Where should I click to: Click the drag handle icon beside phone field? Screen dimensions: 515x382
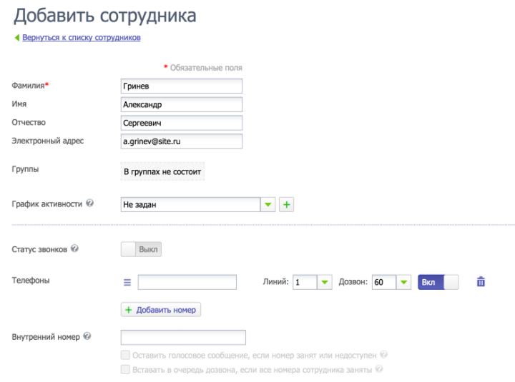point(127,283)
